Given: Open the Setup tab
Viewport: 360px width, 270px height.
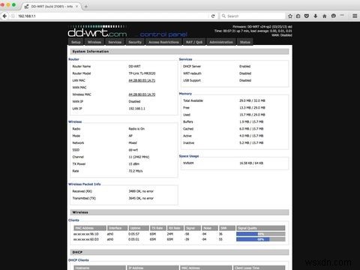Looking at the screenshot, I should coord(76,42).
